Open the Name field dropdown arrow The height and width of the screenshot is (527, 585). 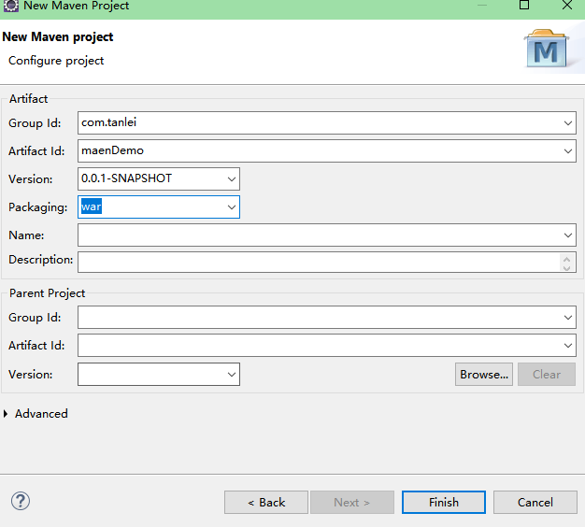coord(568,235)
